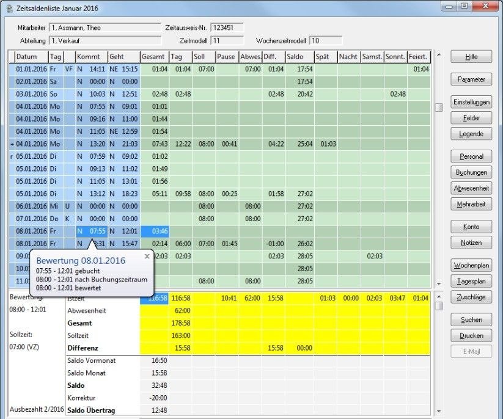Click the Zuschläge button
503x419 pixels.
471,297
